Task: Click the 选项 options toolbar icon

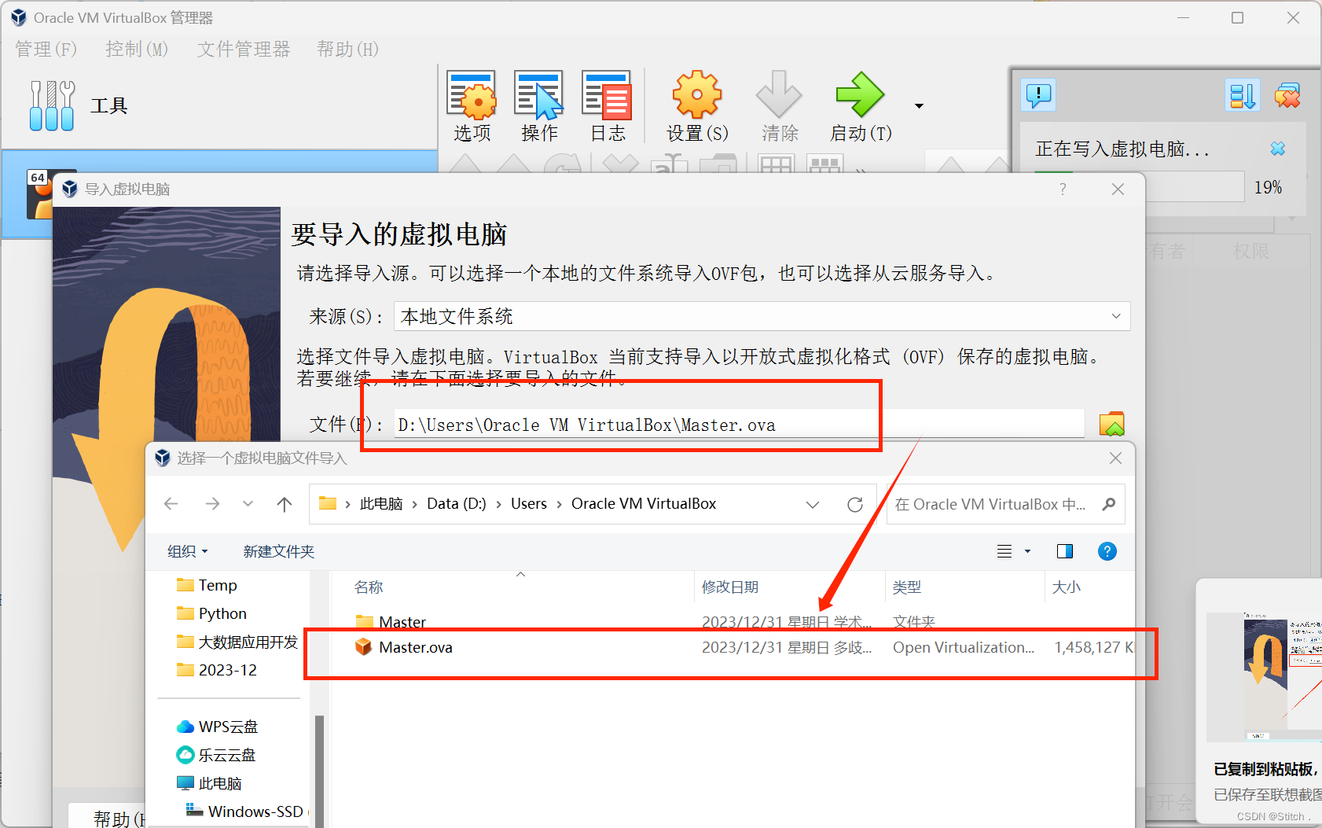Action: tap(472, 106)
